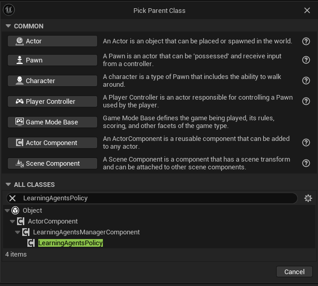Image resolution: width=318 pixels, height=286 pixels.
Task: Open class viewer settings gear
Action: coord(308,198)
